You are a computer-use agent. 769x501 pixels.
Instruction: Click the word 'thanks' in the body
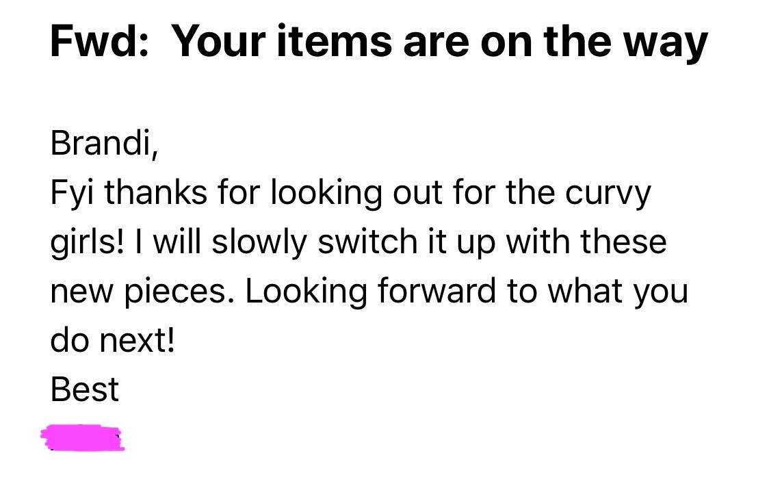[157, 193]
